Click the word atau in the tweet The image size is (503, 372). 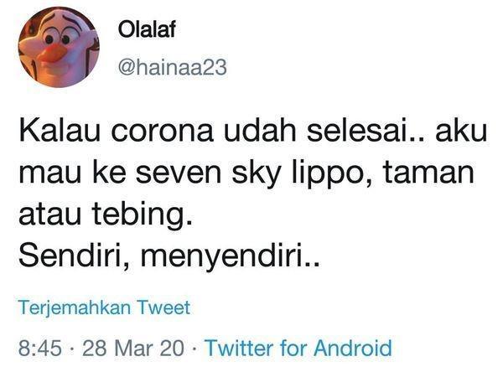[50, 214]
